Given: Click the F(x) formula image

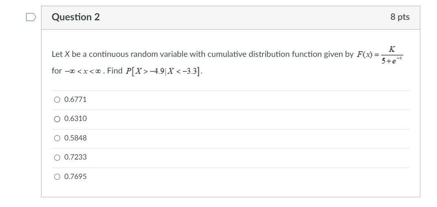Looking at the screenshot, I should [x=380, y=55].
